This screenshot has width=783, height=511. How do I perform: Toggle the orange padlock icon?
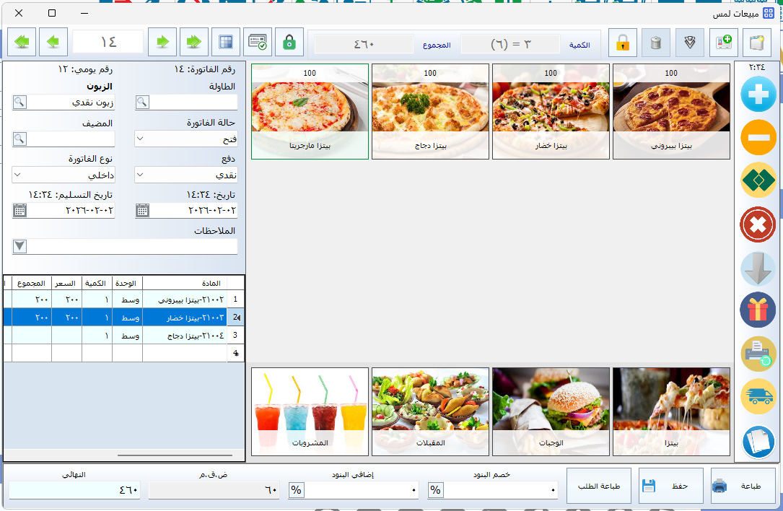[622, 43]
